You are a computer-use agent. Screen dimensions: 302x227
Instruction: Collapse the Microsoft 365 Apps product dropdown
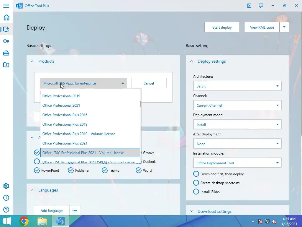[83, 83]
